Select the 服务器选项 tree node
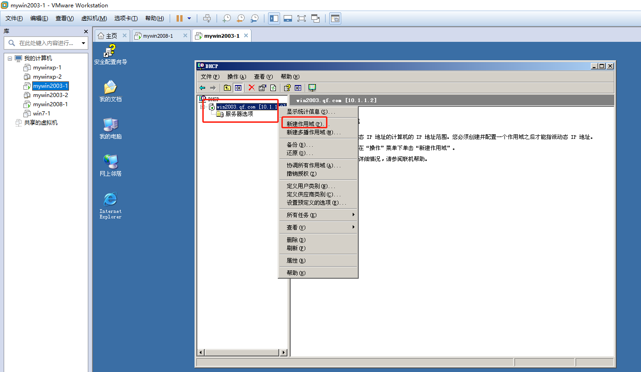Screen dimensions: 641x372 coord(239,114)
